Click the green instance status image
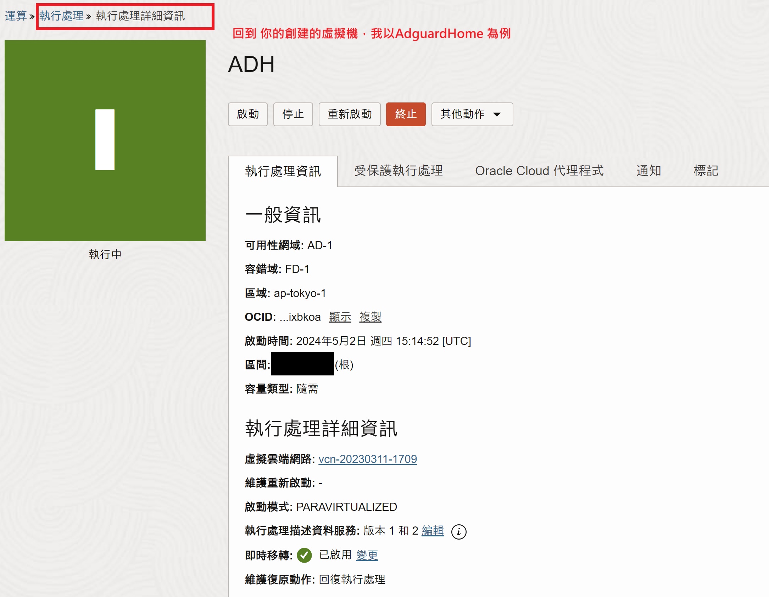The image size is (769, 597). point(105,140)
